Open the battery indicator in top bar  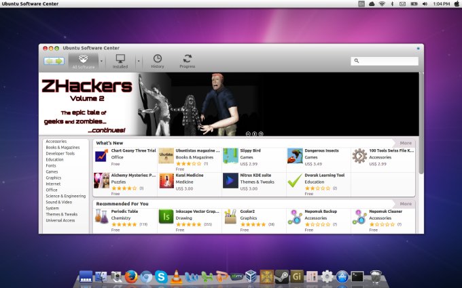coord(414,4)
